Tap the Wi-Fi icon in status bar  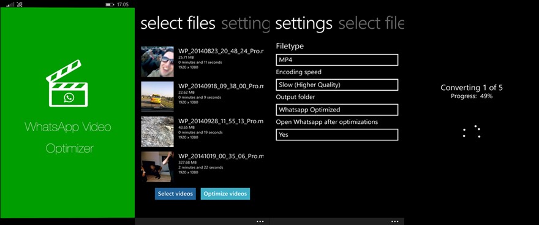(20, 4)
